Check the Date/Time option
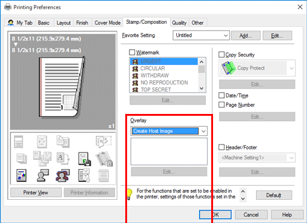 click(222, 96)
